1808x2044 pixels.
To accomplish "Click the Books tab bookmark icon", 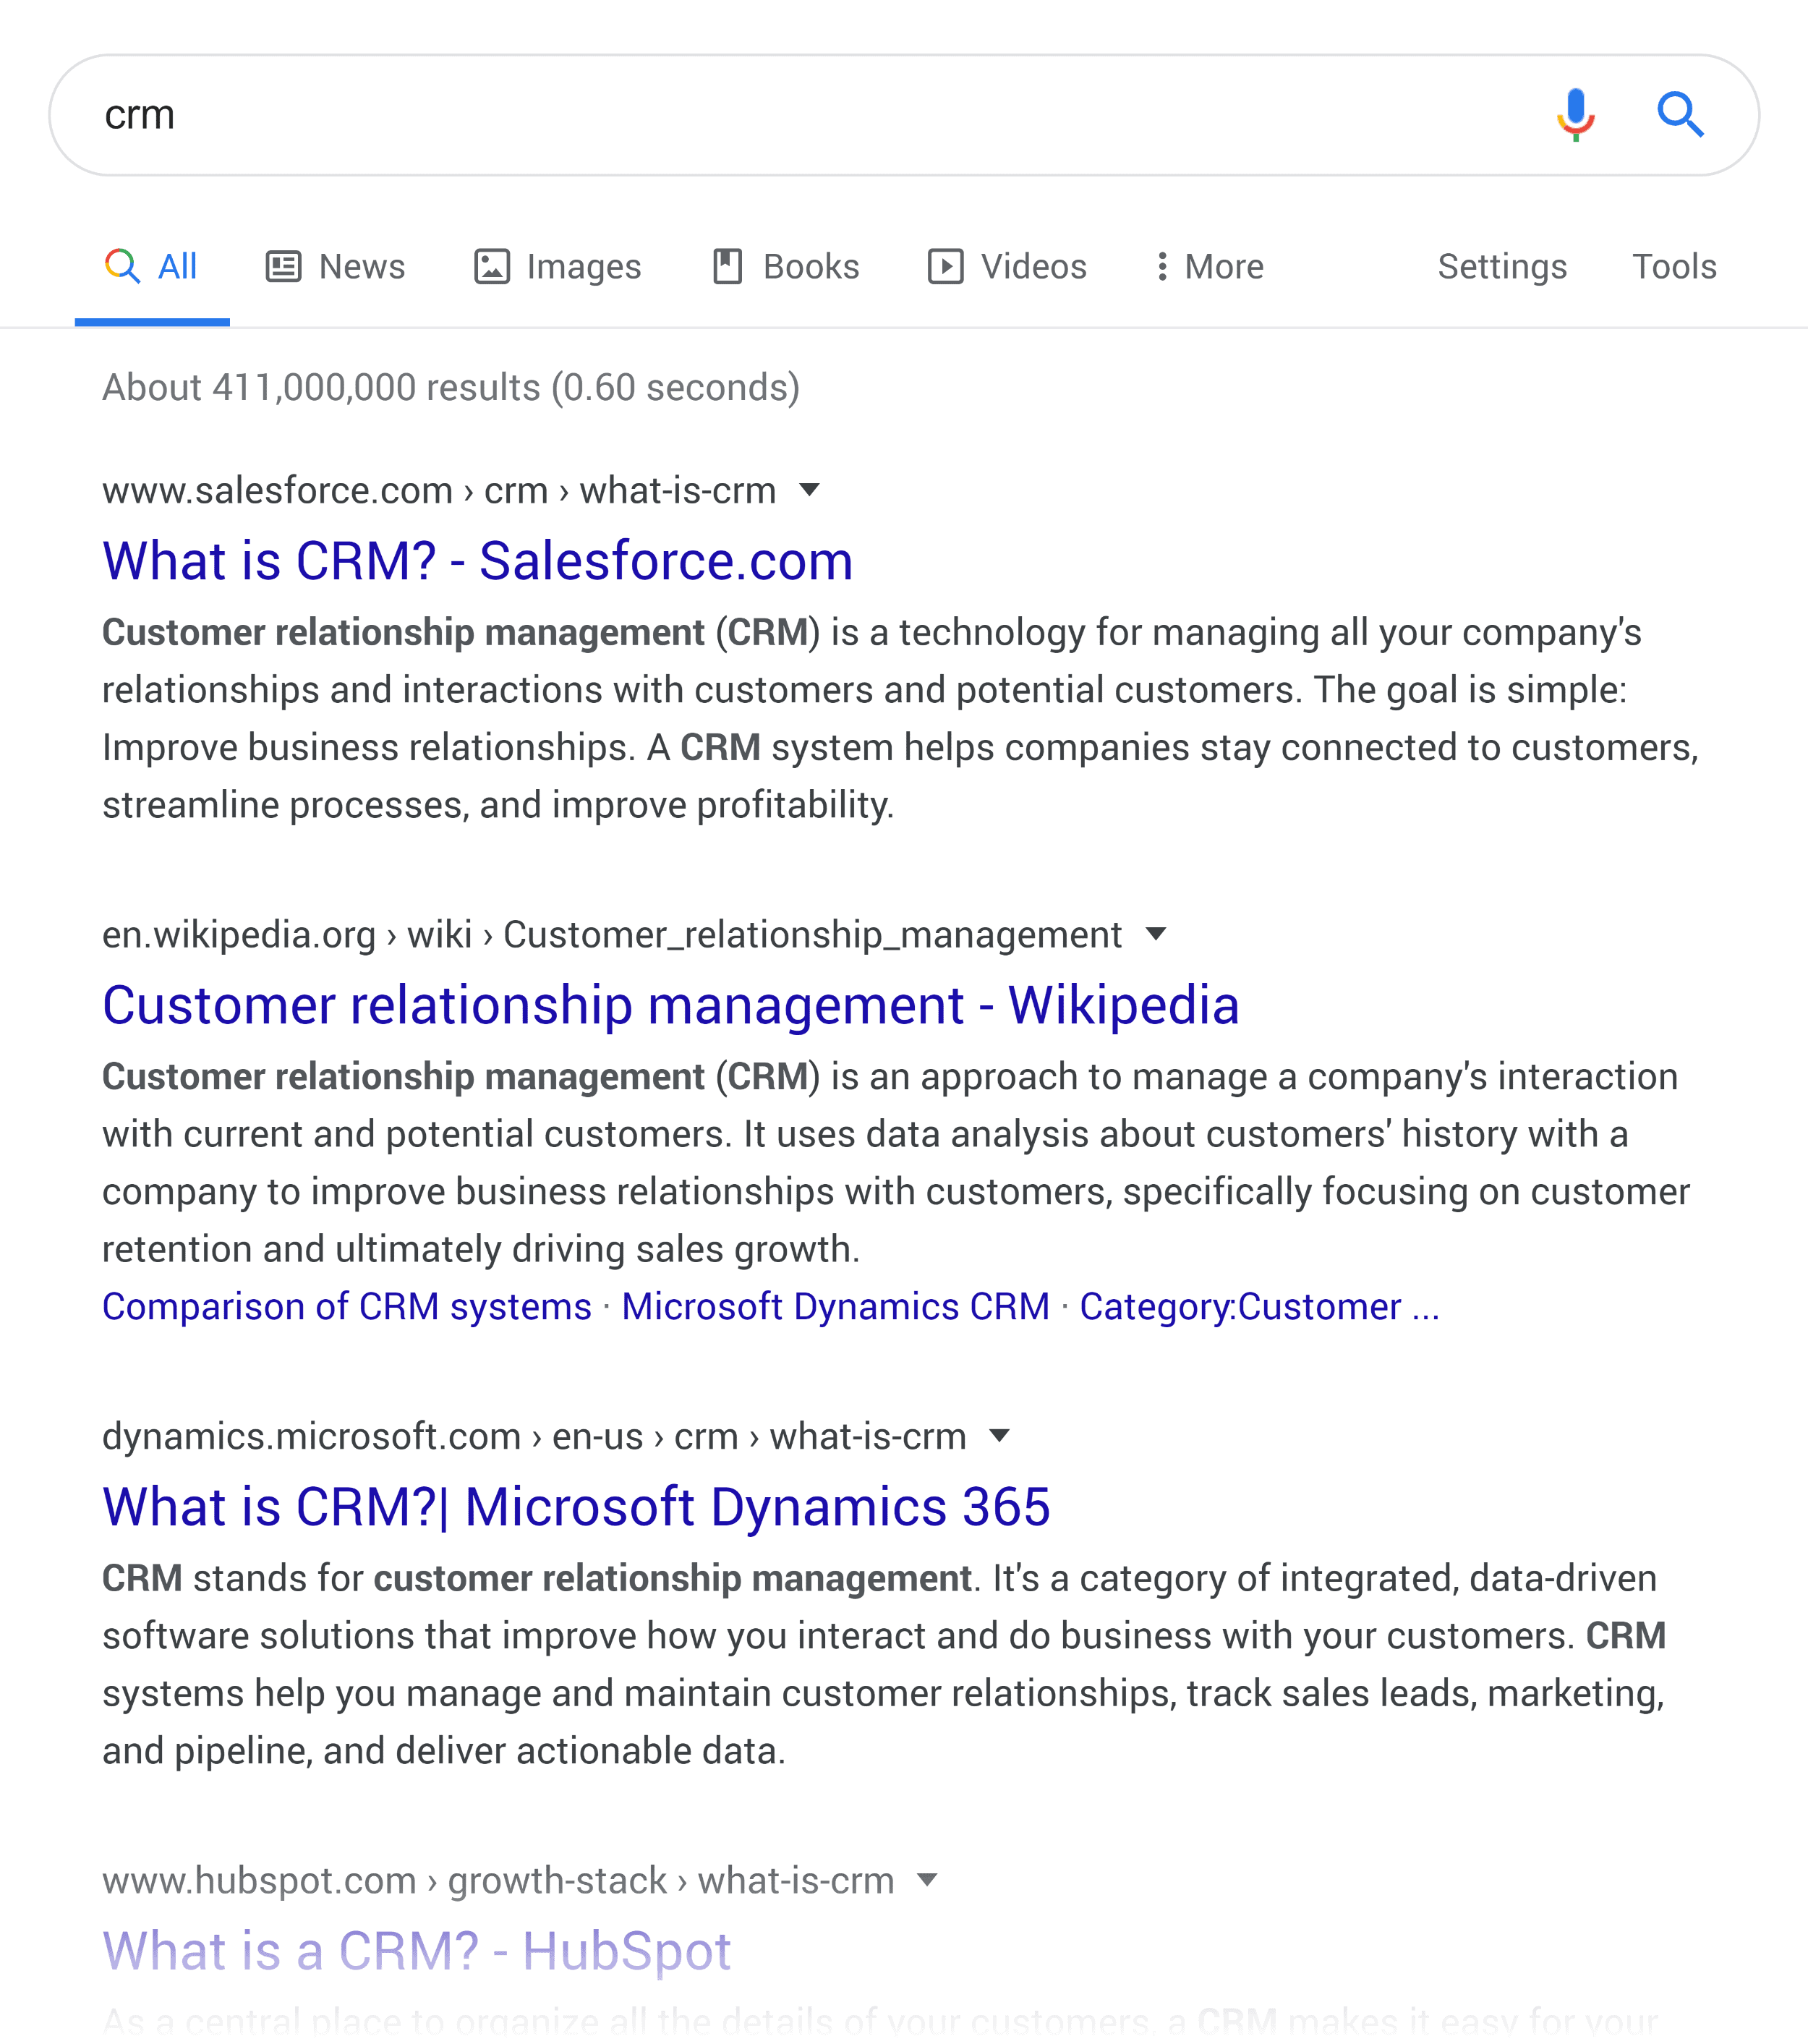I will pyautogui.click(x=727, y=267).
